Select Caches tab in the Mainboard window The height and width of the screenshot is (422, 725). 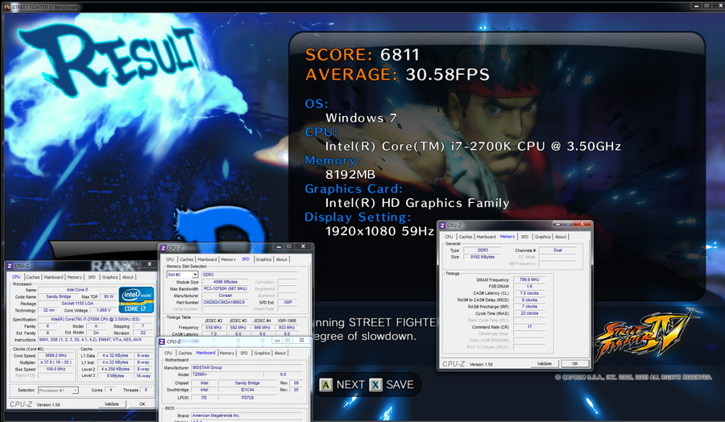185,353
